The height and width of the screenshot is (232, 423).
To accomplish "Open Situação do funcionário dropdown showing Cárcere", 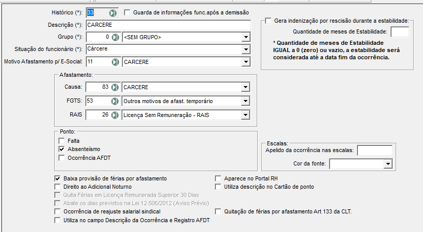I will point(246,49).
